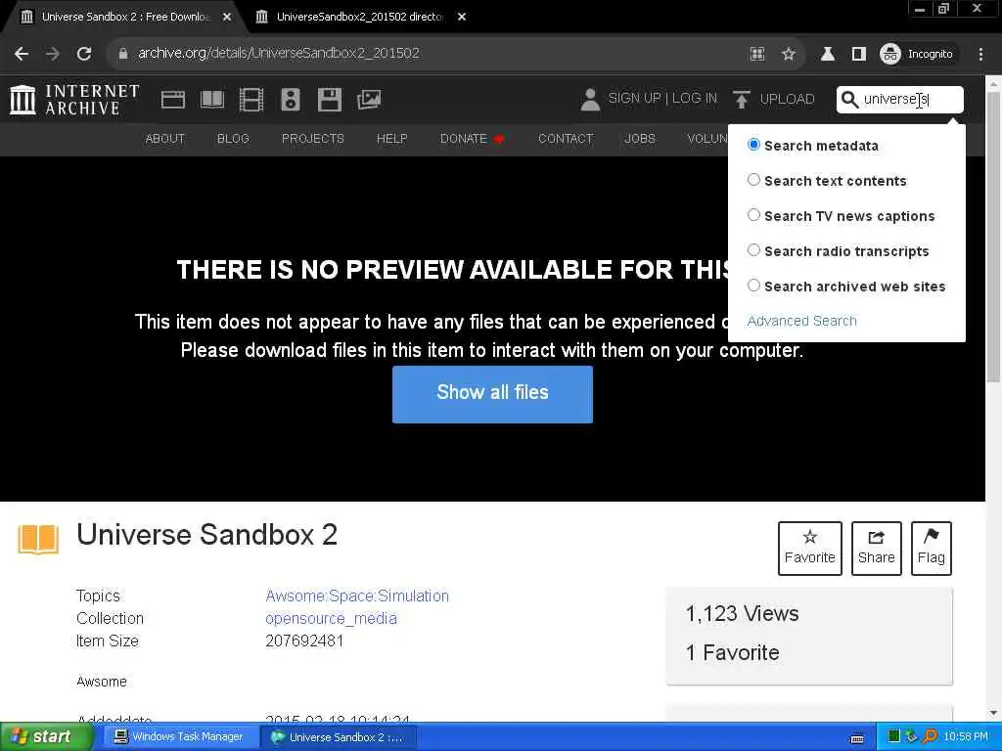Open the Internet Archive home logo
This screenshot has height=751, width=1002.
pyautogui.click(x=74, y=100)
